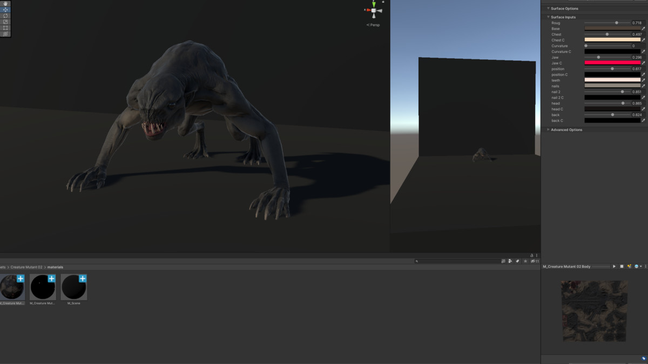
Task: Toggle the Project panel lock icon
Action: pyautogui.click(x=531, y=255)
